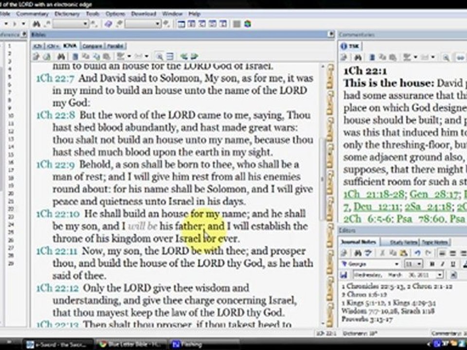Open Blue Letter Bible Chrome taskbar button

129,344
